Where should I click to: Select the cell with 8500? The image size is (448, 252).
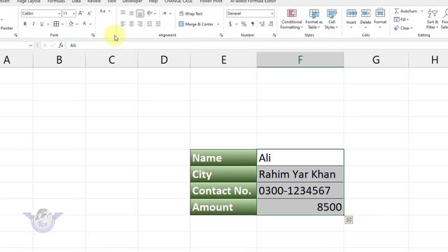300,207
